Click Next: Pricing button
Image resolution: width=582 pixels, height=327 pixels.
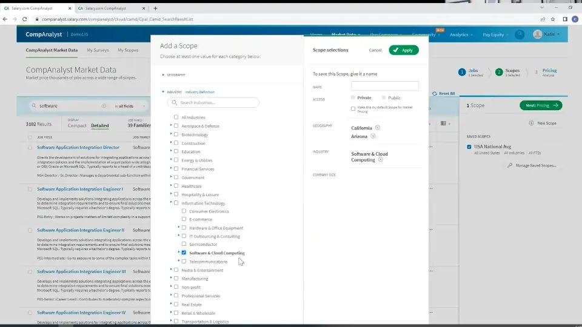click(x=541, y=105)
